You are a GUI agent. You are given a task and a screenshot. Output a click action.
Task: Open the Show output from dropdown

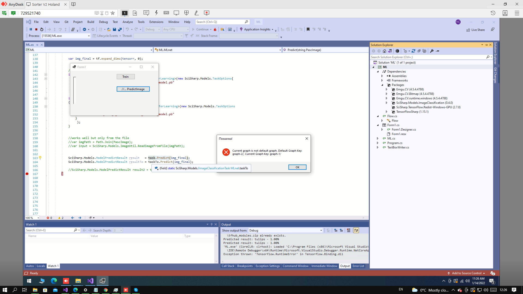321,230
